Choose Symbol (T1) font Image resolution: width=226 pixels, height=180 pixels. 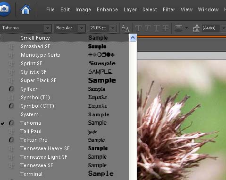tap(64, 97)
